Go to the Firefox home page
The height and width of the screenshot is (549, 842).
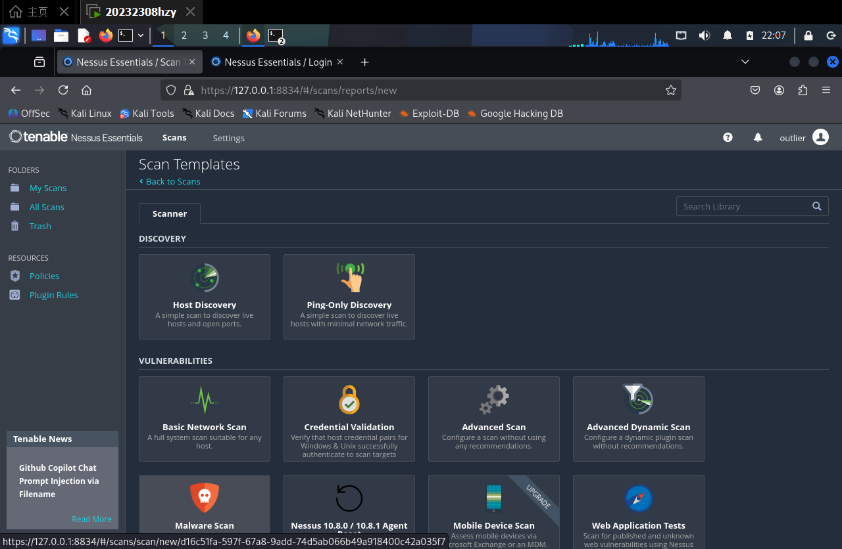[86, 90]
